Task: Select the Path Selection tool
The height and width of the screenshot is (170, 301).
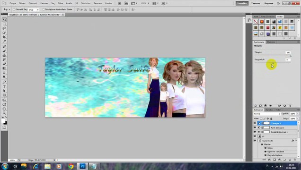Action: click(x=4, y=91)
